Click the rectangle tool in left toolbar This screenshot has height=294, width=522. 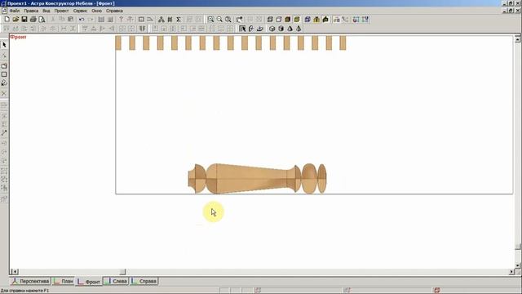click(x=4, y=74)
